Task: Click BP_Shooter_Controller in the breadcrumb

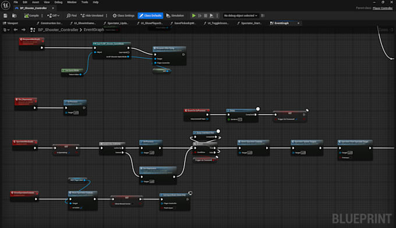Action: (58, 30)
